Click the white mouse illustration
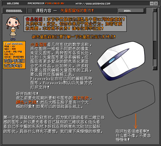Screen dimensions: 161x146 point(121,61)
